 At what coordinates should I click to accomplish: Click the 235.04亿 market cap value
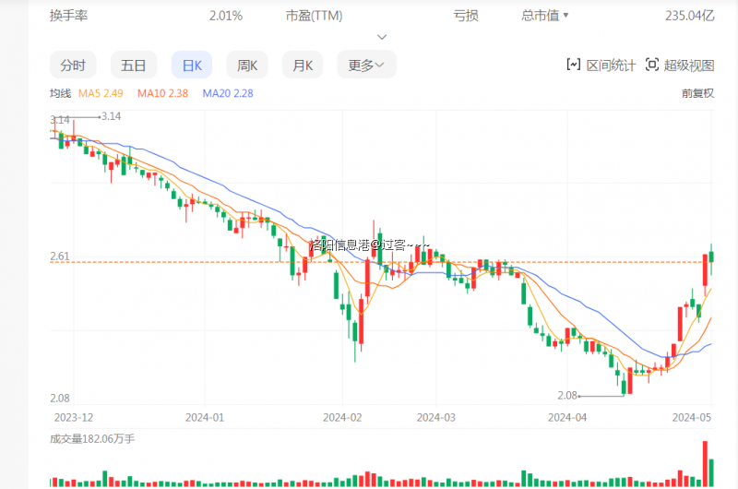tap(689, 16)
